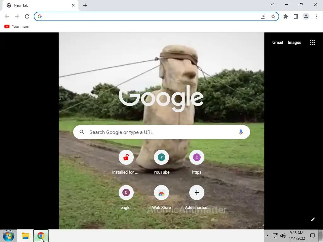Open the Extensions puzzle icon

point(286,16)
